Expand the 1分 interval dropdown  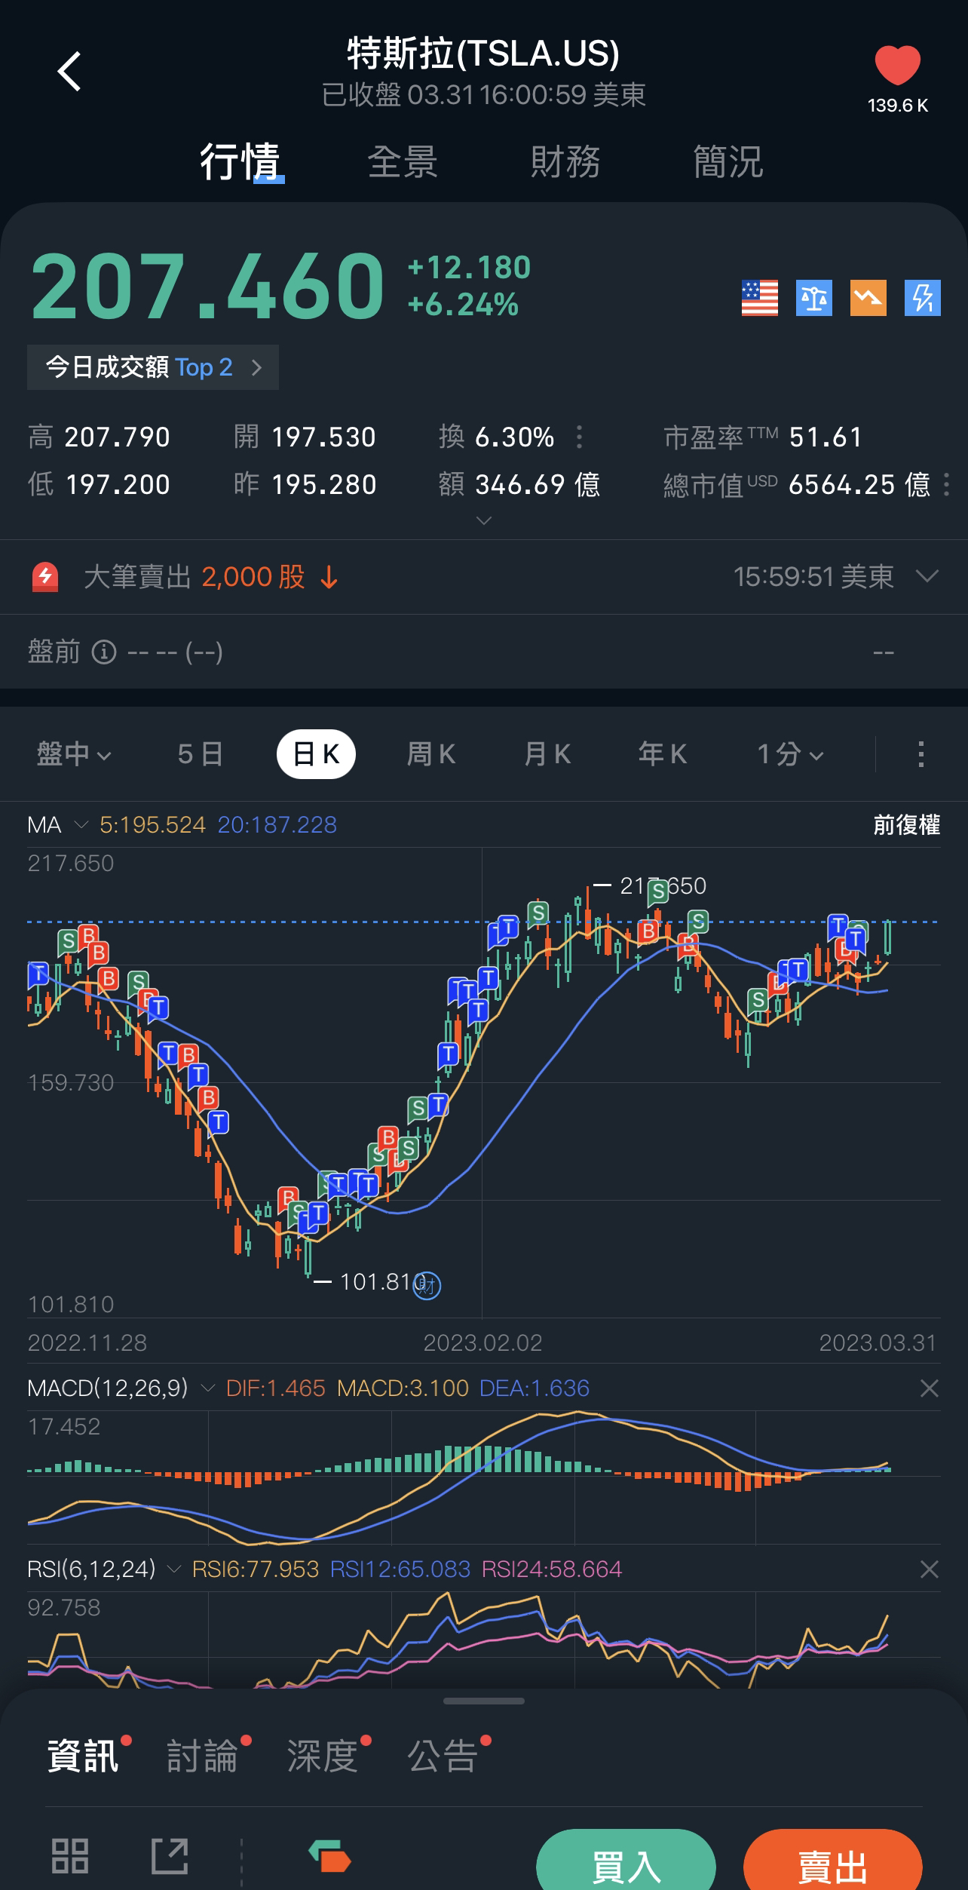pos(790,754)
